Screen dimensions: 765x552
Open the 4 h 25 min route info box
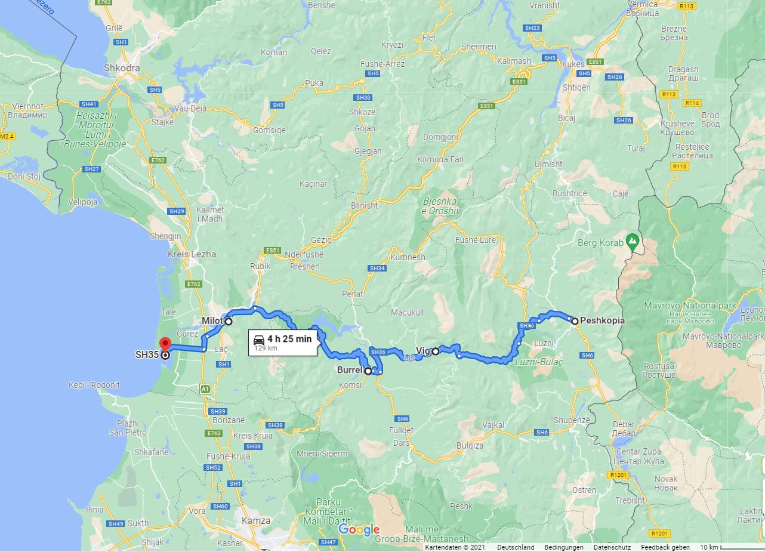[283, 343]
